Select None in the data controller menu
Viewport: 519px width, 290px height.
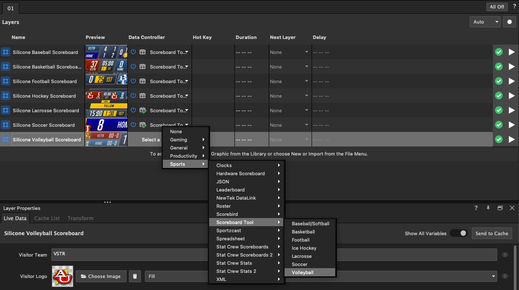(186, 132)
